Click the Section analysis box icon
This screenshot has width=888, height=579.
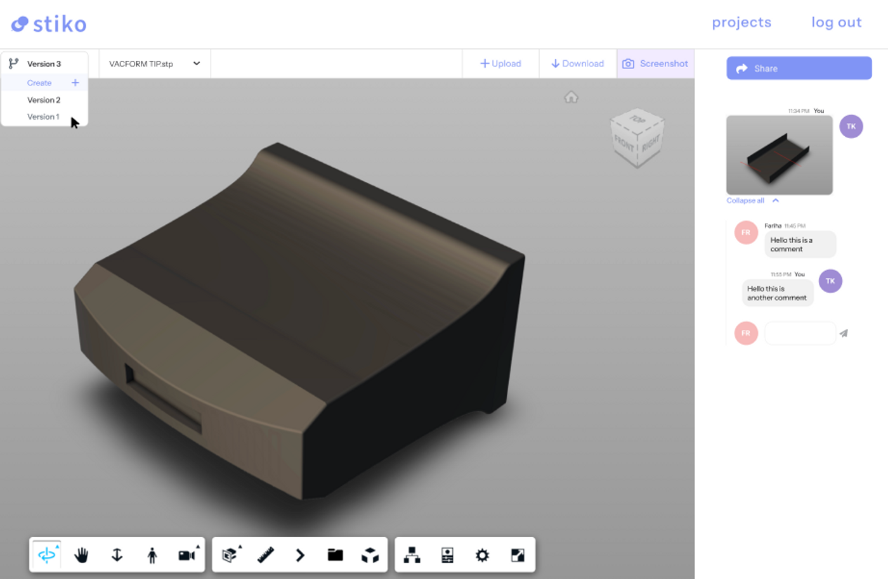pyautogui.click(x=230, y=556)
